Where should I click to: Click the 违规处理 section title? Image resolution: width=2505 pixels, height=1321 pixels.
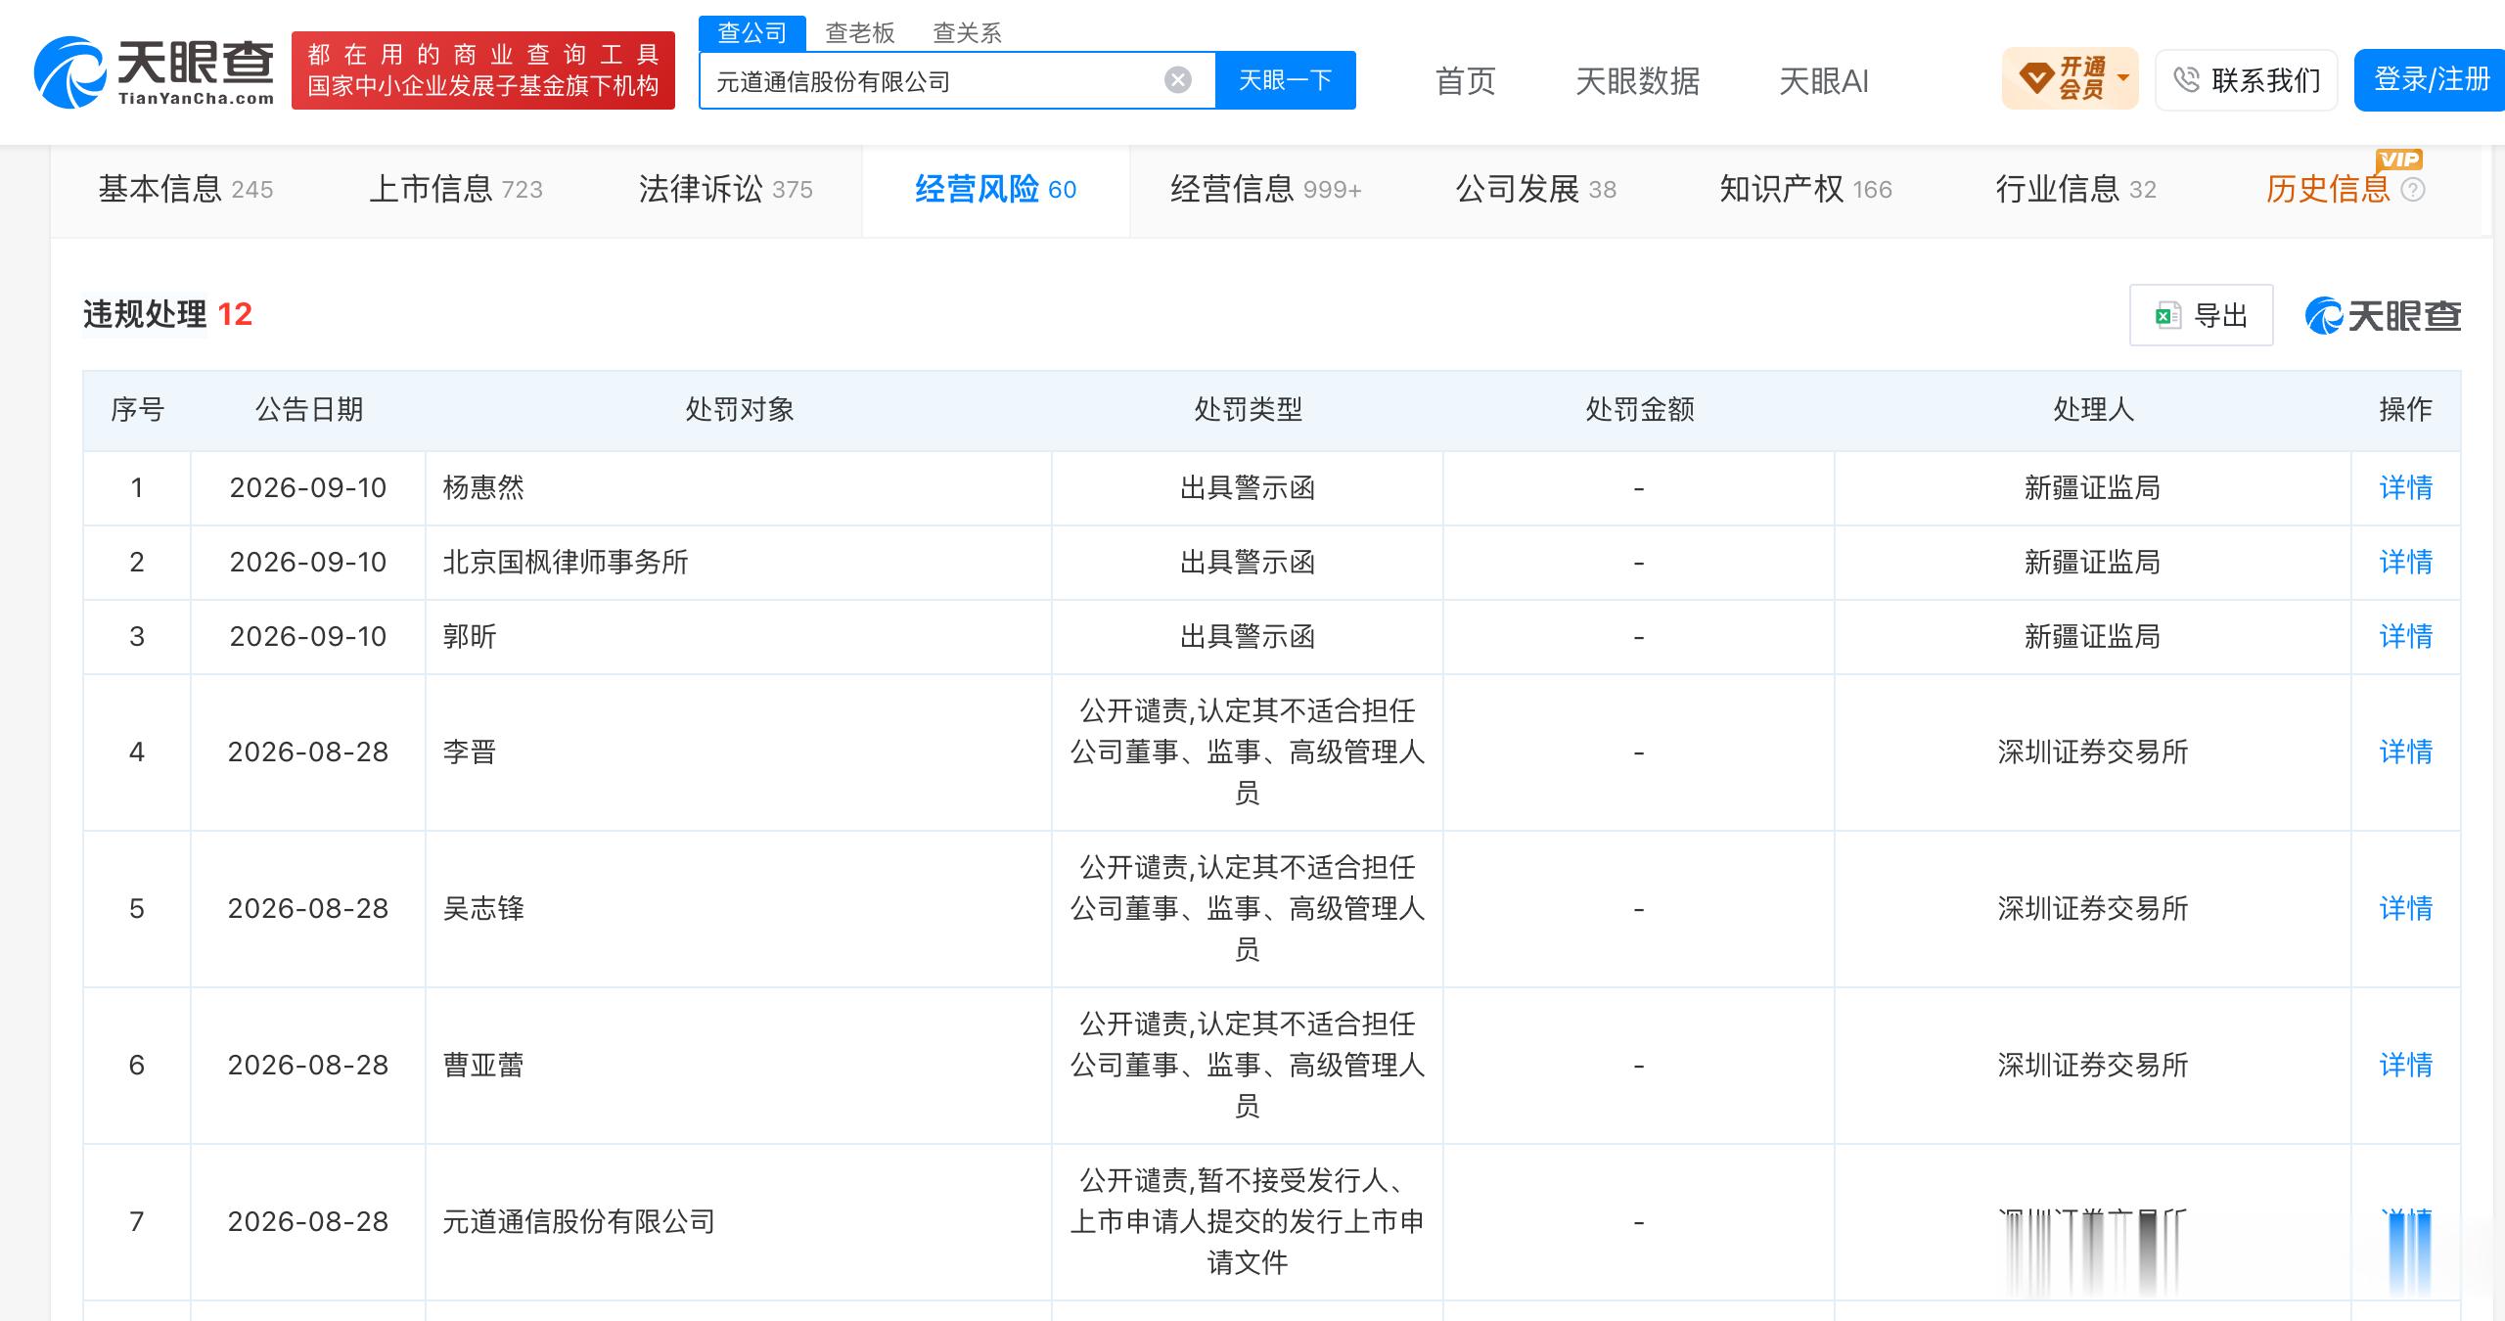pyautogui.click(x=145, y=315)
